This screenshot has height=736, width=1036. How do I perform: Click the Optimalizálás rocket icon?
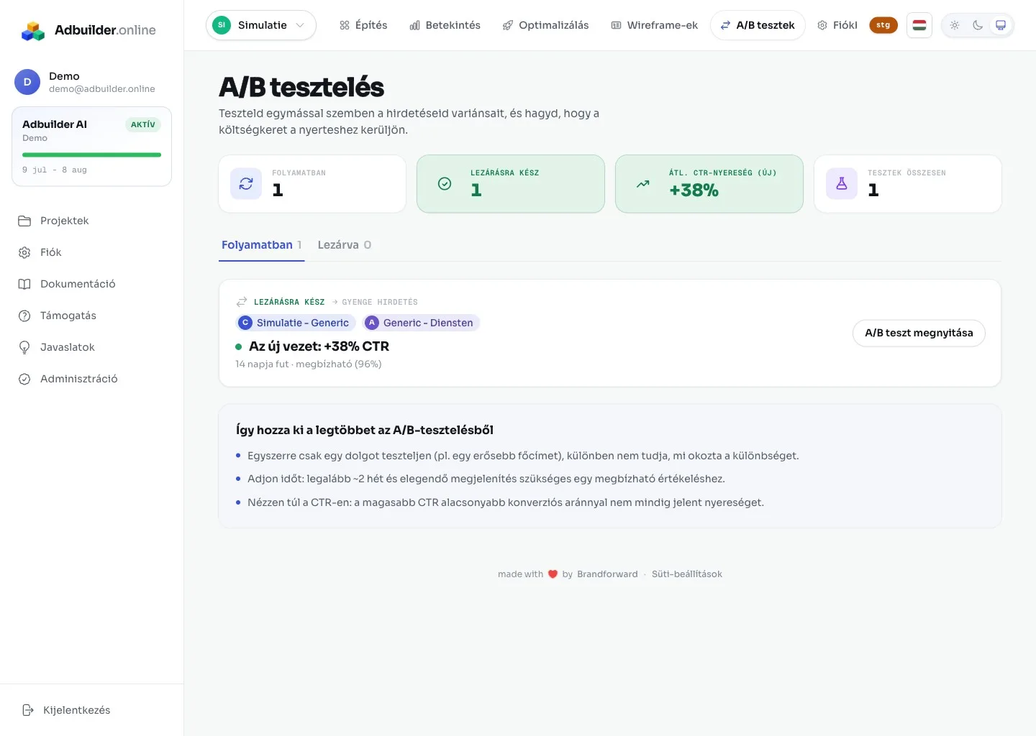click(508, 25)
